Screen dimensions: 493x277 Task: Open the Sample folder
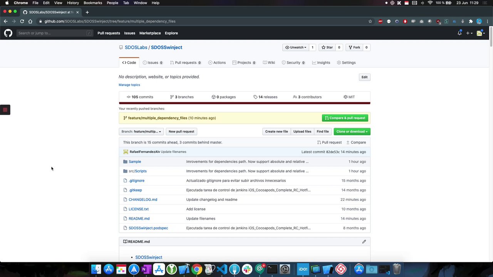[x=135, y=162]
